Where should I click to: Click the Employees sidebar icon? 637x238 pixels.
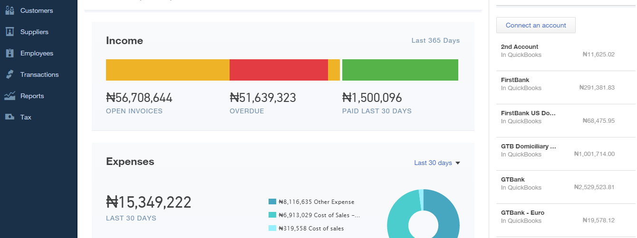(x=10, y=53)
